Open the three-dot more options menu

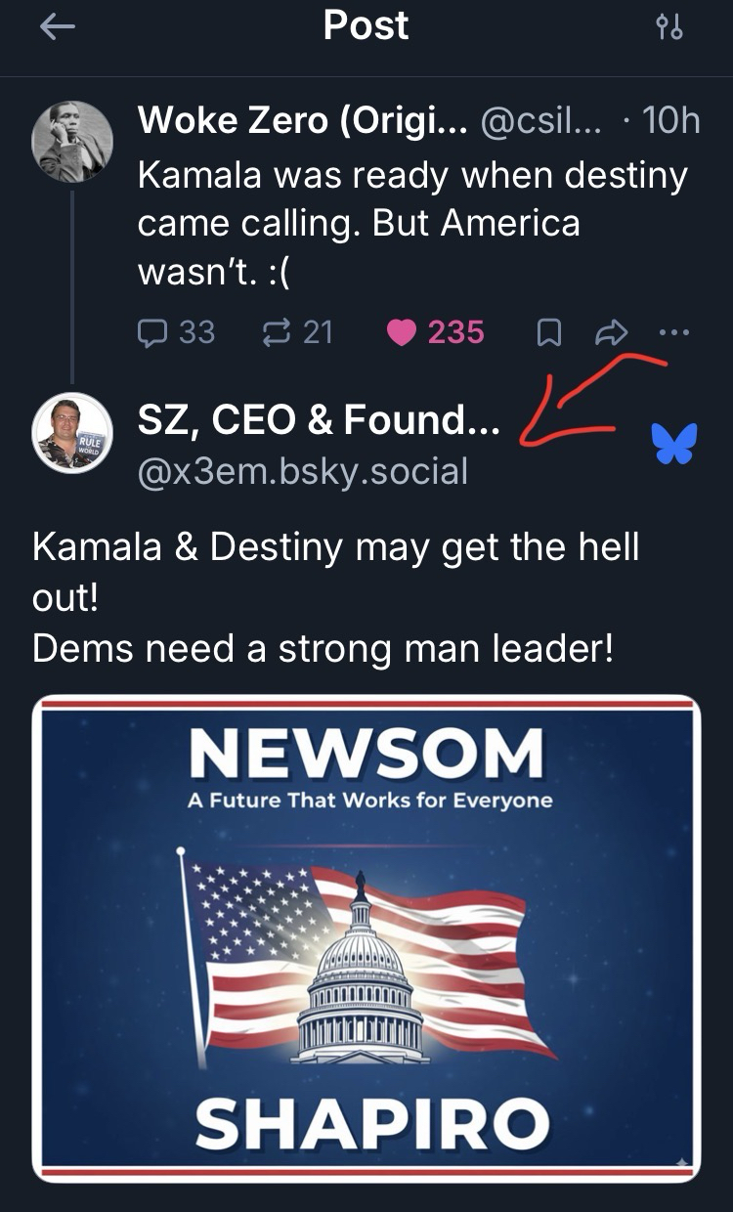click(x=674, y=332)
